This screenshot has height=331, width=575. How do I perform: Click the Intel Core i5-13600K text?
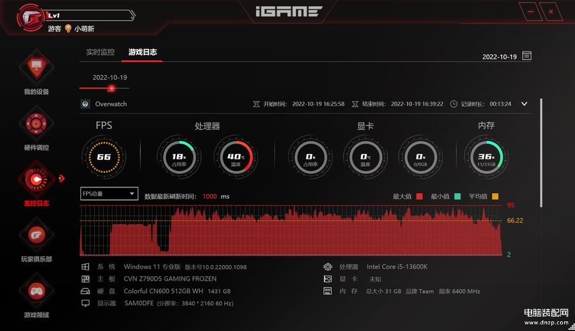click(397, 267)
